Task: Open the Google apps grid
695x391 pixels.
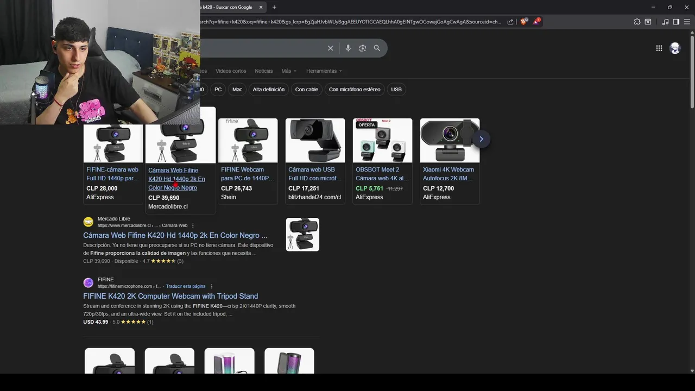Action: point(659,48)
